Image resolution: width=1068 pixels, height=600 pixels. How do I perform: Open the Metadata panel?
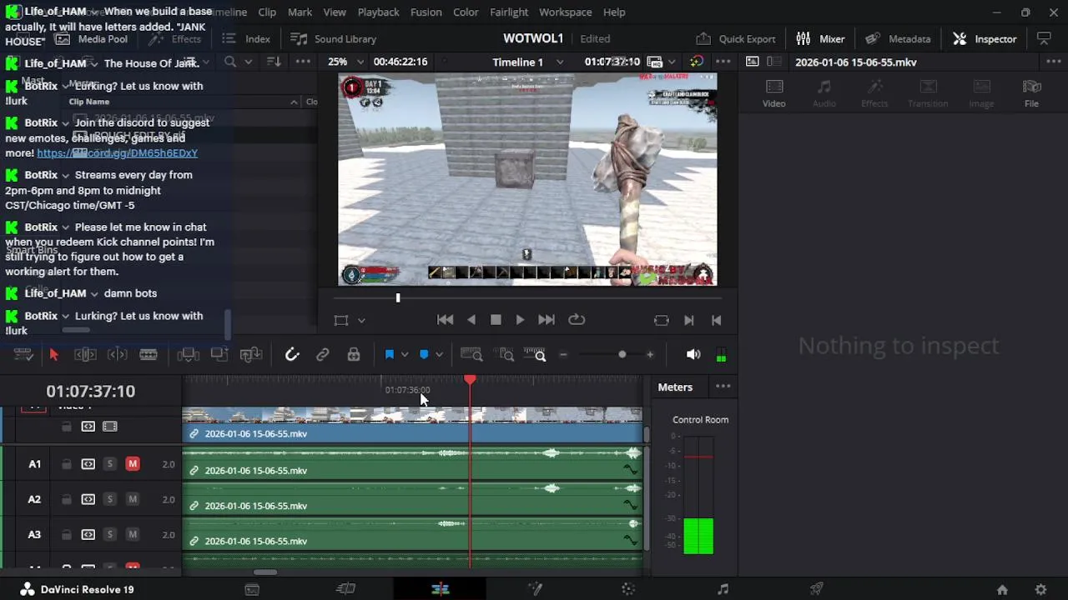(898, 38)
